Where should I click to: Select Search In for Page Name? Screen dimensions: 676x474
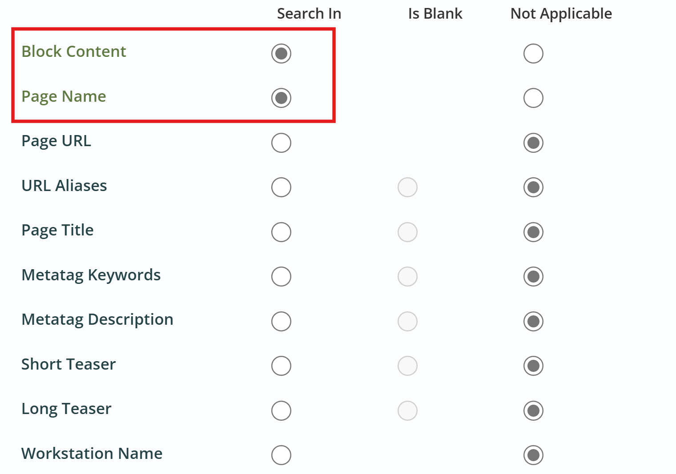[281, 98]
